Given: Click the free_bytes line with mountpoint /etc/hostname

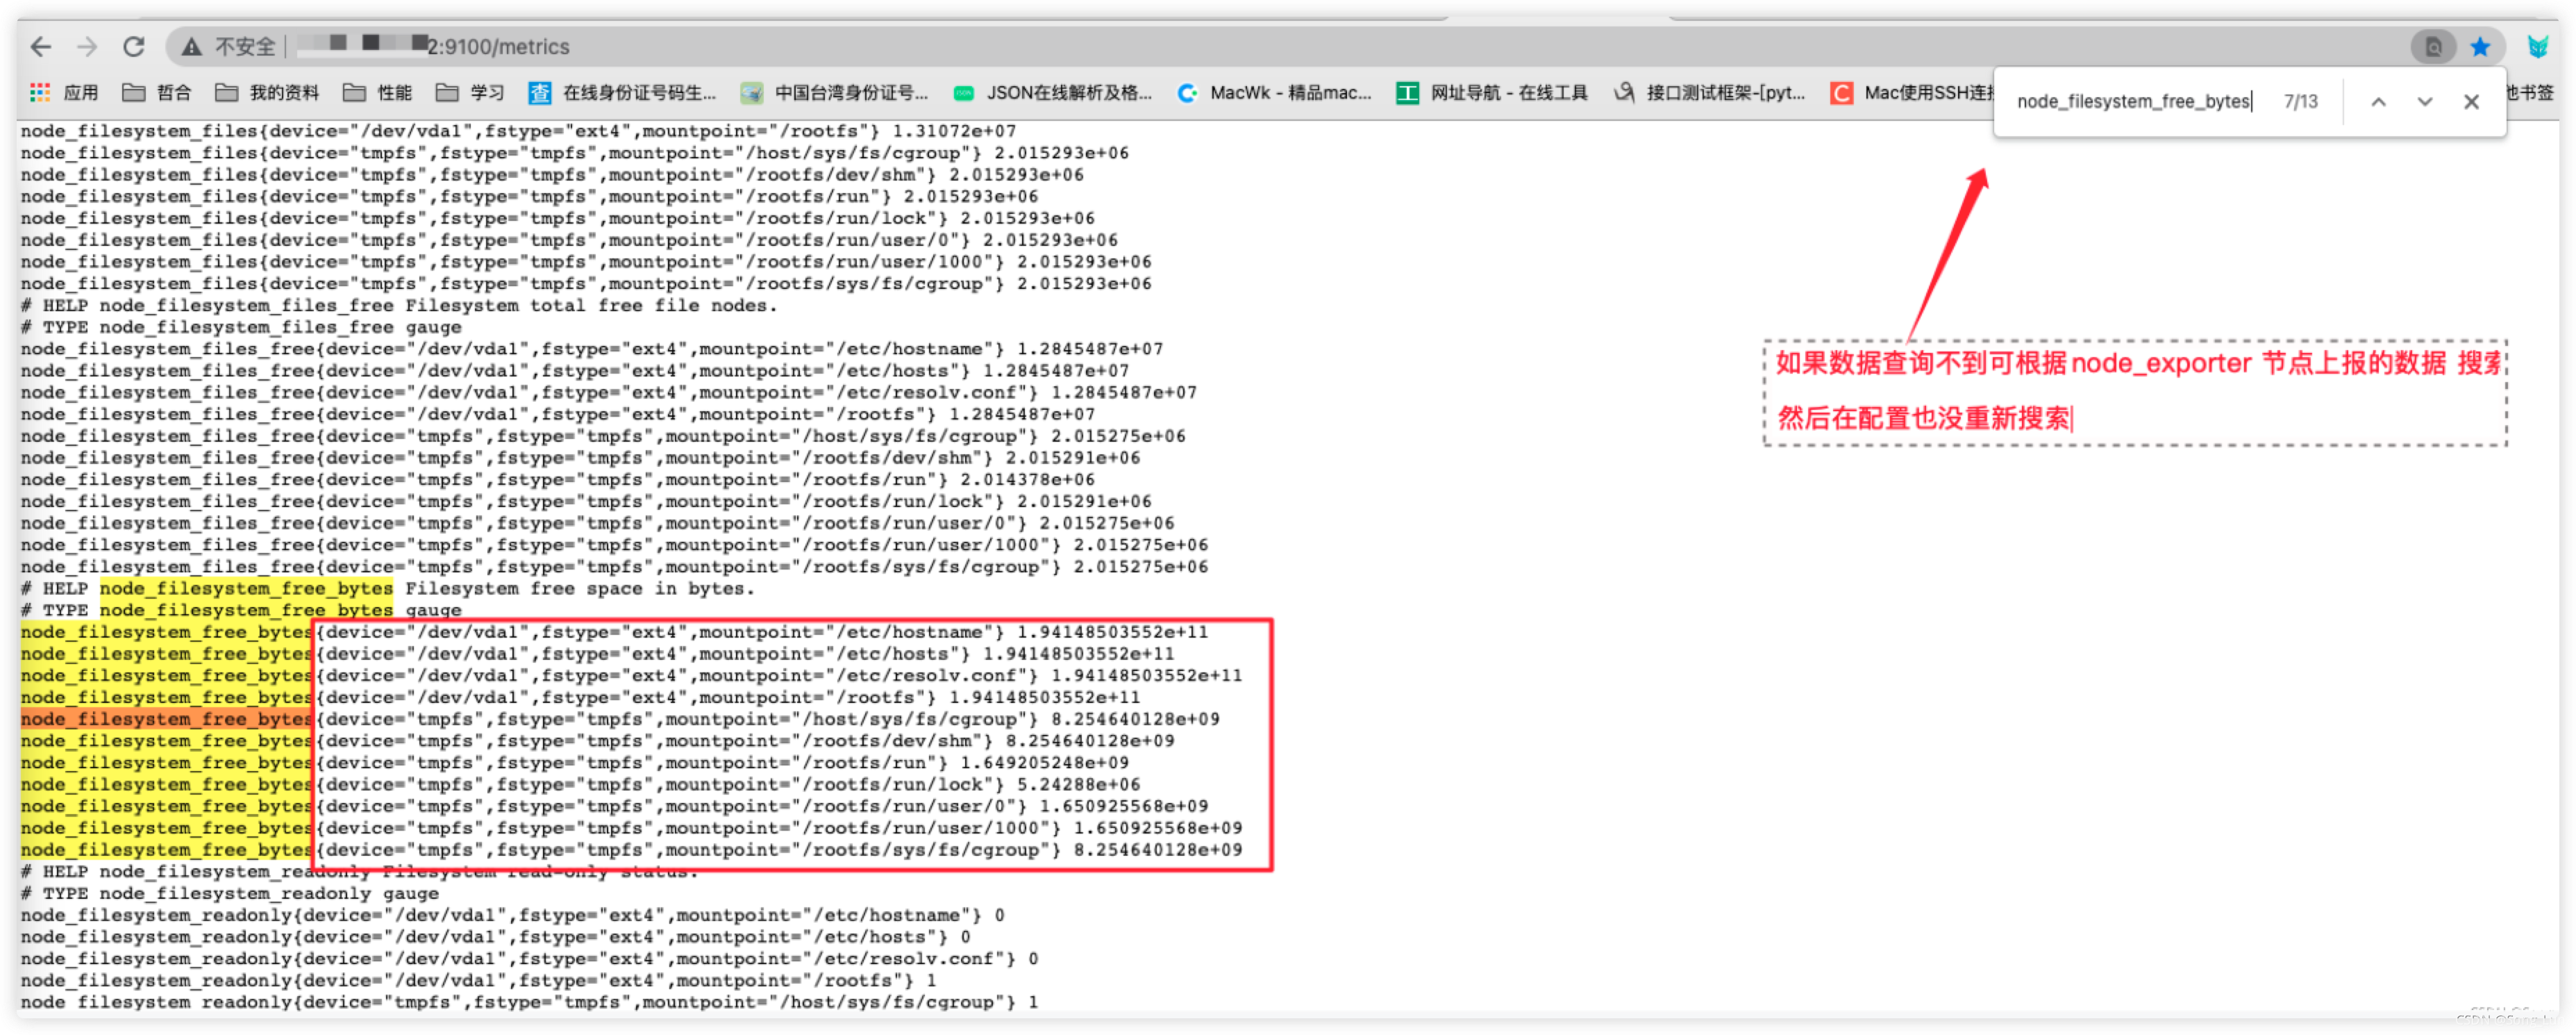Looking at the screenshot, I should pos(614,632).
